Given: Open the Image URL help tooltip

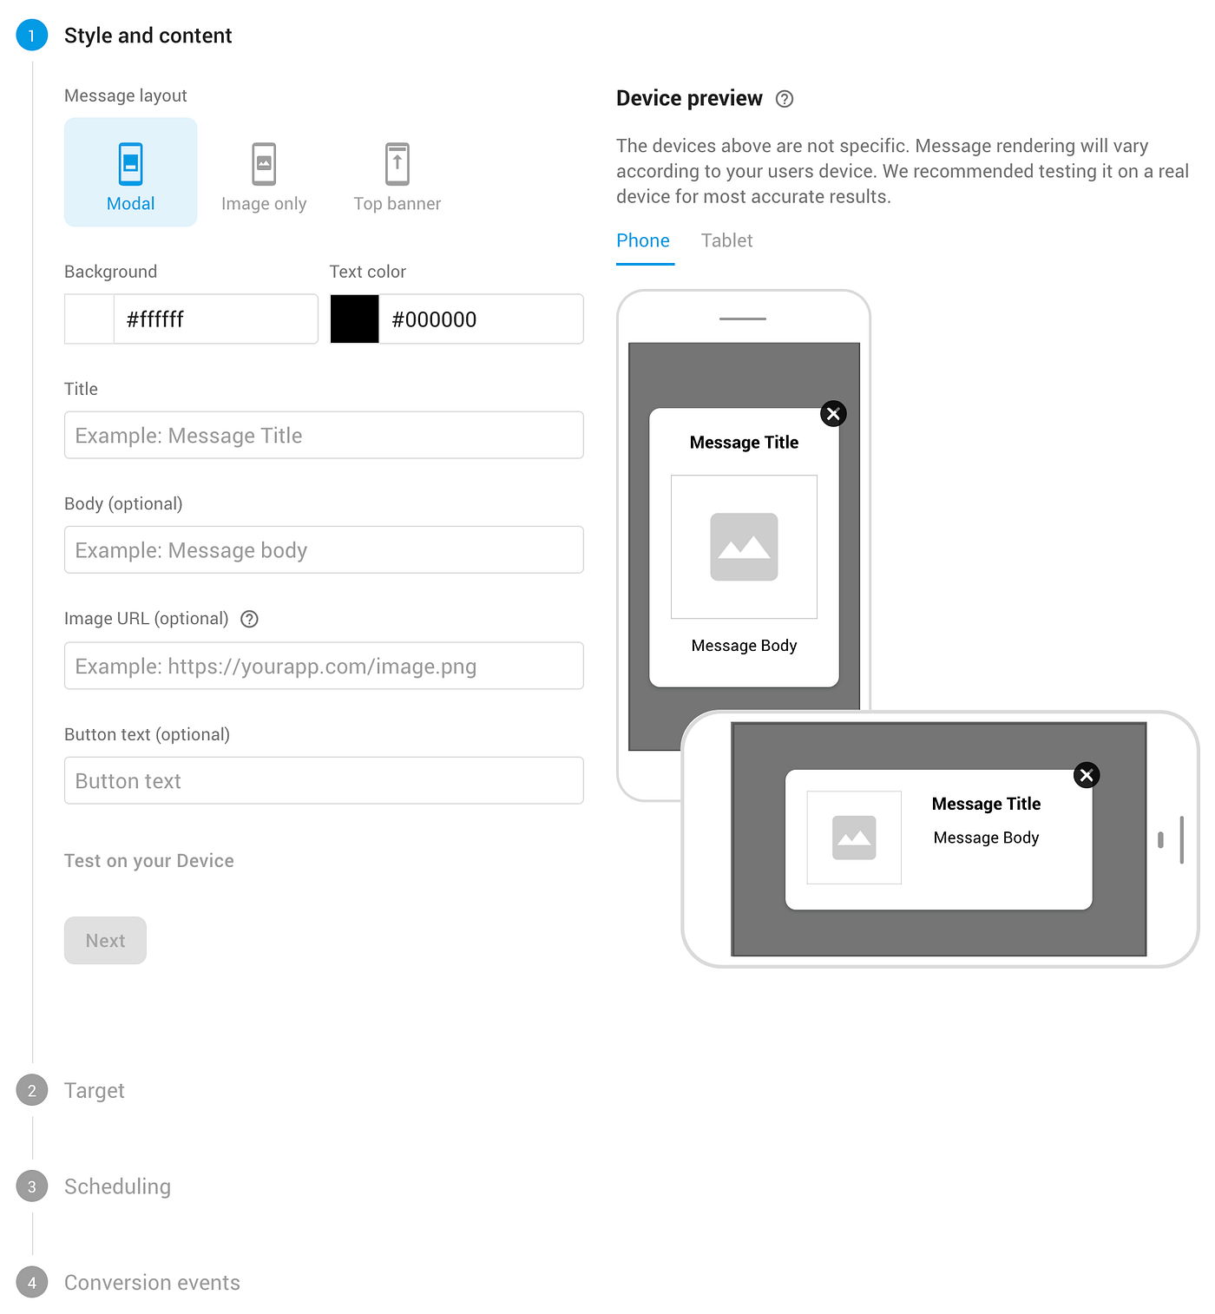Looking at the screenshot, I should click(249, 619).
